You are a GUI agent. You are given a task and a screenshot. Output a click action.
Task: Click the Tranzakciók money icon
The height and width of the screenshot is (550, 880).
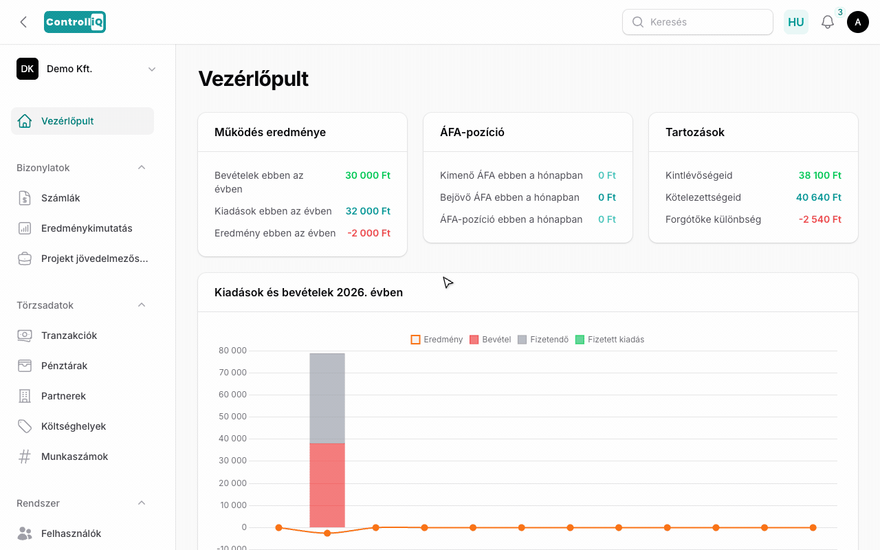(x=25, y=335)
